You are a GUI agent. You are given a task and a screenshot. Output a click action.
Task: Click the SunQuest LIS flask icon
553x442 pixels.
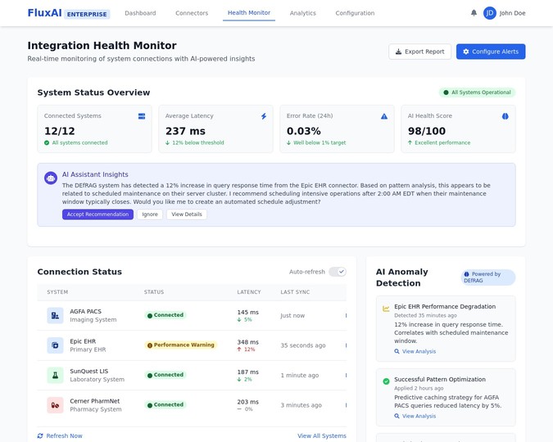[x=56, y=376]
